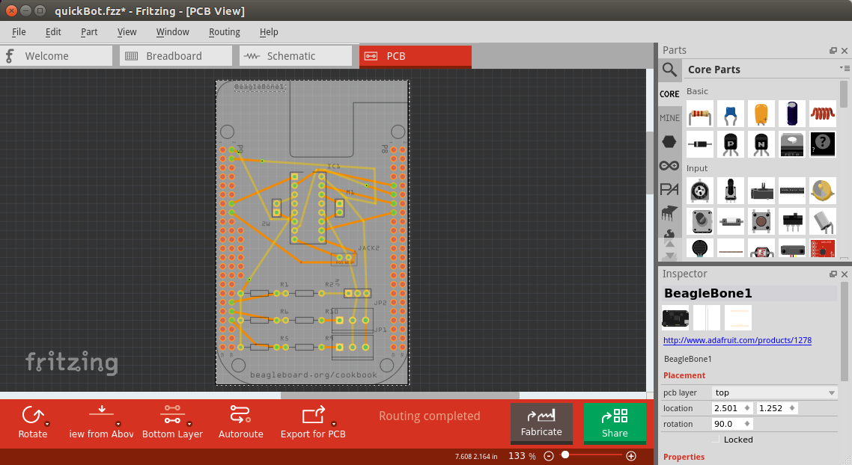
Task: Activate View from Above
Action: (101, 422)
